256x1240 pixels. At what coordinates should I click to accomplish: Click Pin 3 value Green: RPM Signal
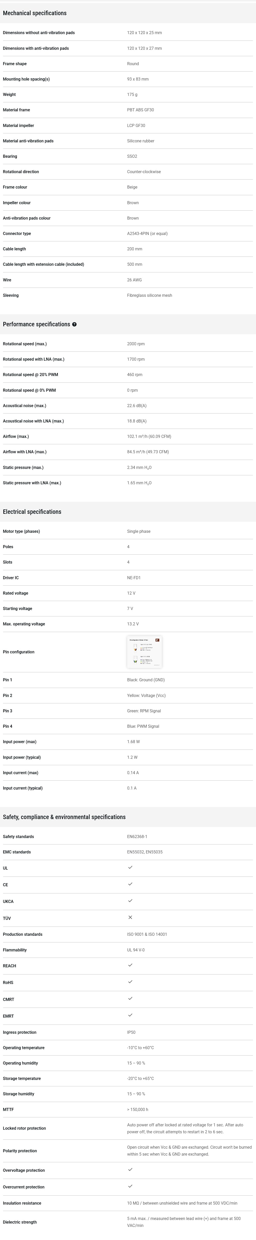(x=144, y=711)
